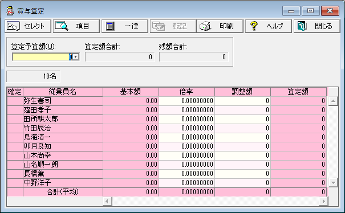This screenshot has height=213, width=345.
Task: Click 倍率 cell for 卯月良知
Action: pyautogui.click(x=186, y=146)
